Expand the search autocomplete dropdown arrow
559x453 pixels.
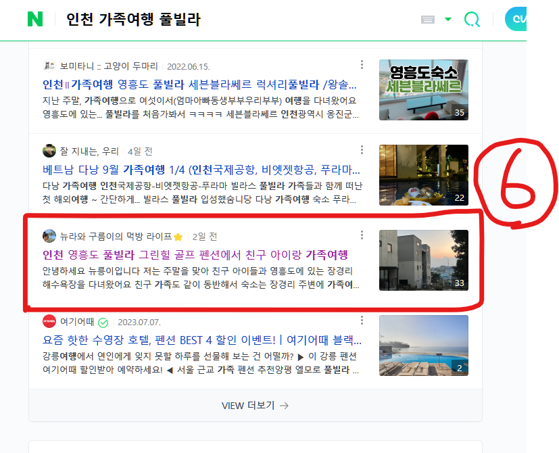[448, 19]
